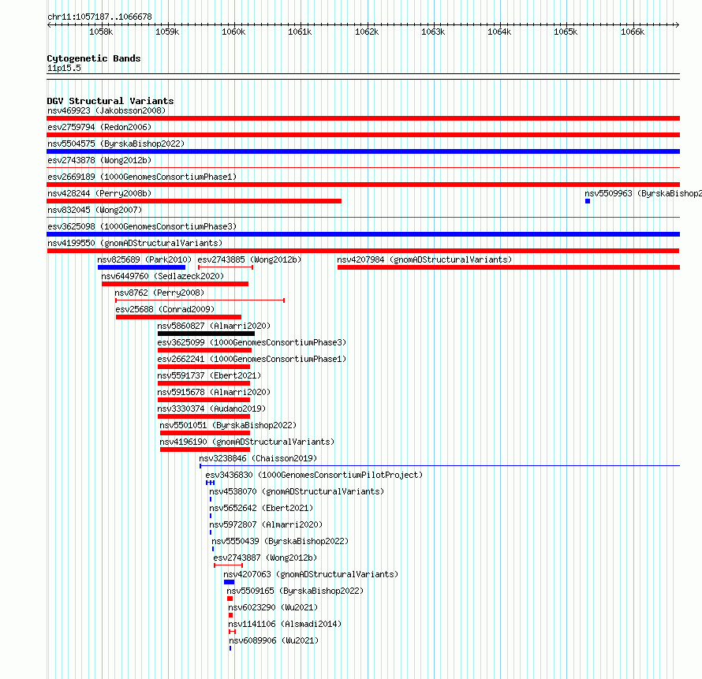Click small blue square under nsv5509963

[x=588, y=201]
